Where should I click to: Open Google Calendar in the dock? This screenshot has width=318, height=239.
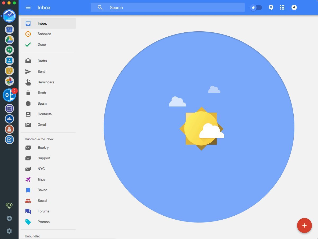click(x=9, y=29)
